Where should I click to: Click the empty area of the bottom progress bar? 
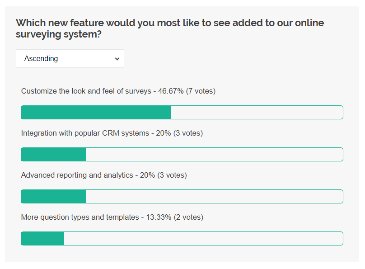203,238
